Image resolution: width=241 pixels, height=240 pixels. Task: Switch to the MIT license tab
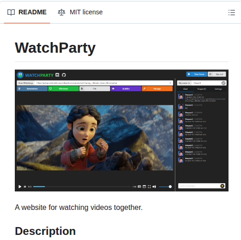[x=80, y=12]
